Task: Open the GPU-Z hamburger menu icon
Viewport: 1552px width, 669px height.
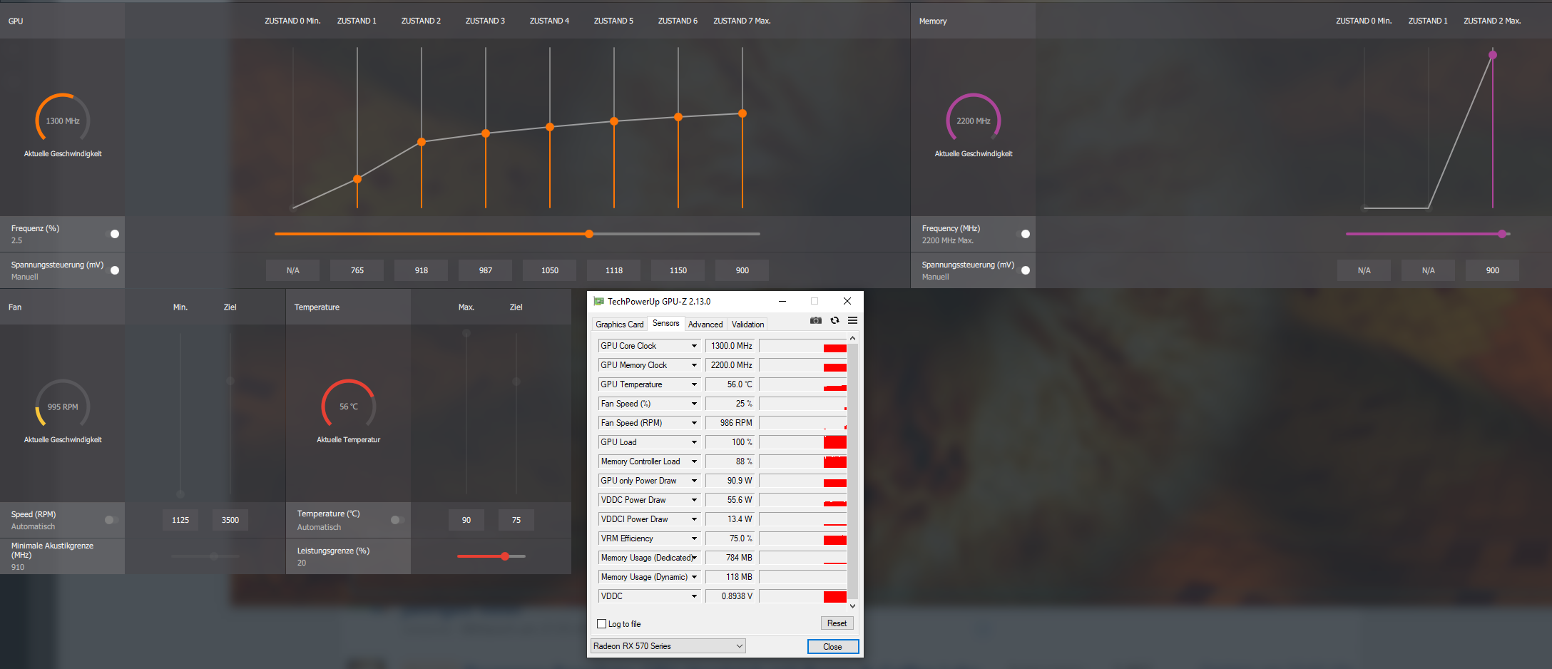Action: 852,321
